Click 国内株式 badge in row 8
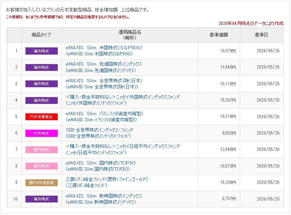Image resolution: width=291 pixels, height=215 pixels. pos(41,166)
